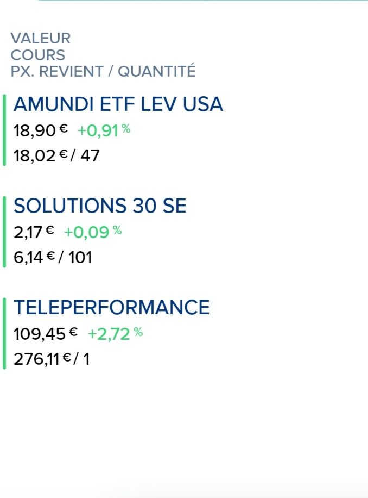The width and height of the screenshot is (368, 498).
Task: Click the green bar beside AMUNDI ETF
Action: click(4, 130)
